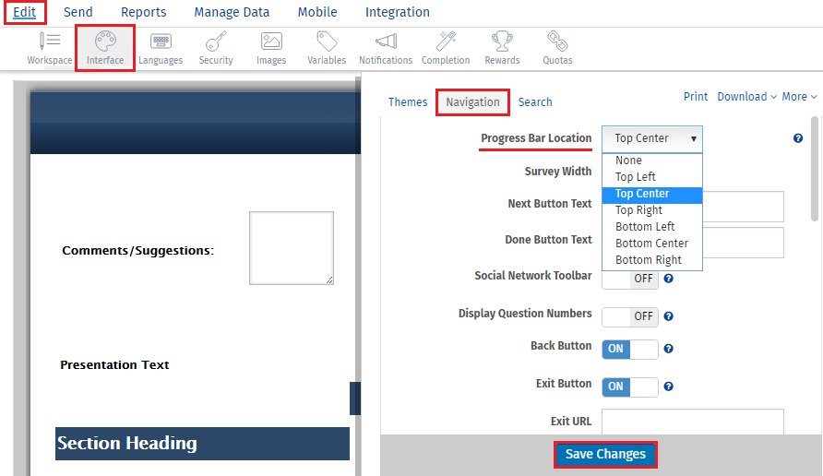Click help icon beside Social Network Toolbar
This screenshot has width=823, height=476.
tap(668, 279)
